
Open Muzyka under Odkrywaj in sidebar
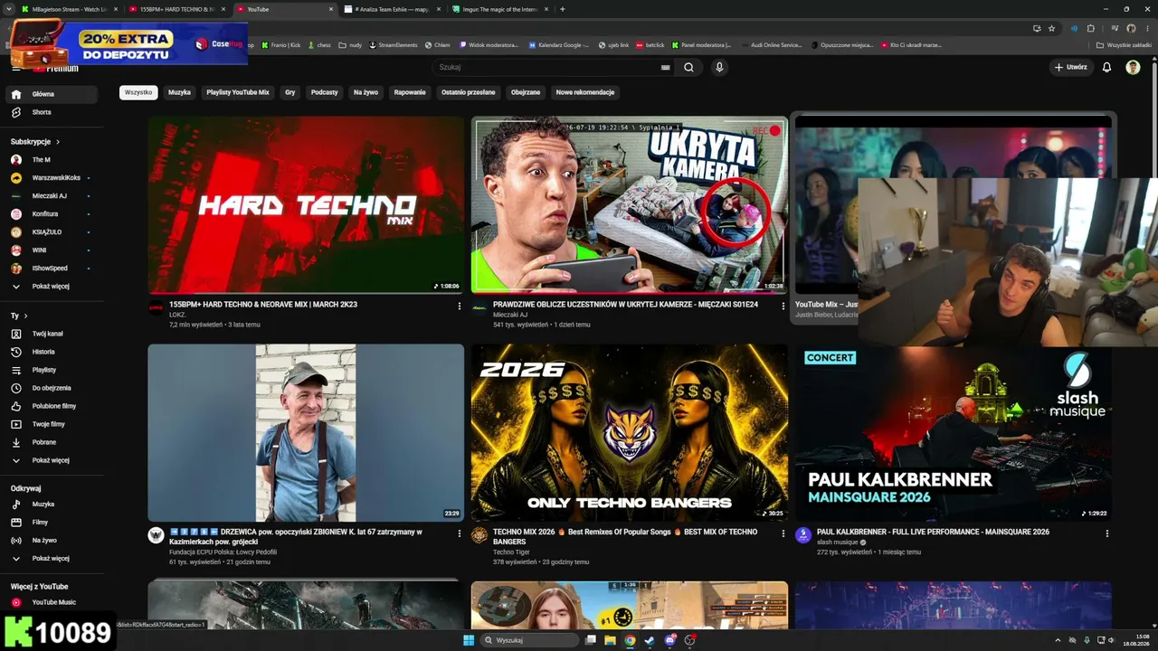(52, 504)
